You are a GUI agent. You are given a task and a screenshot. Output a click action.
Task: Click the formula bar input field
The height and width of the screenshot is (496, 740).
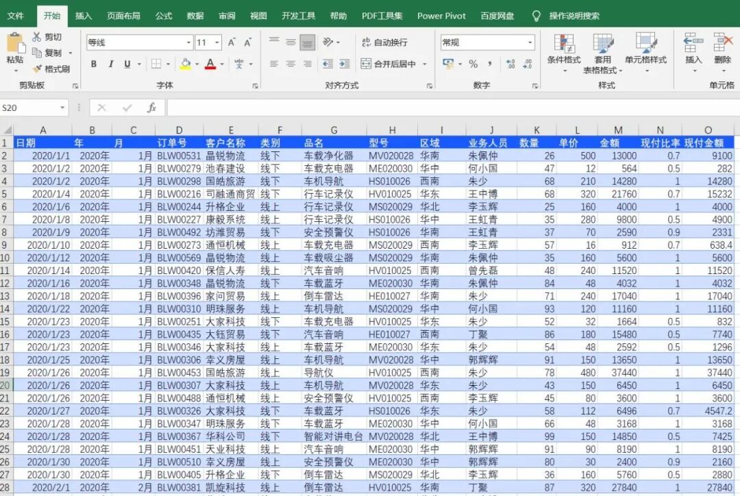tap(453, 108)
